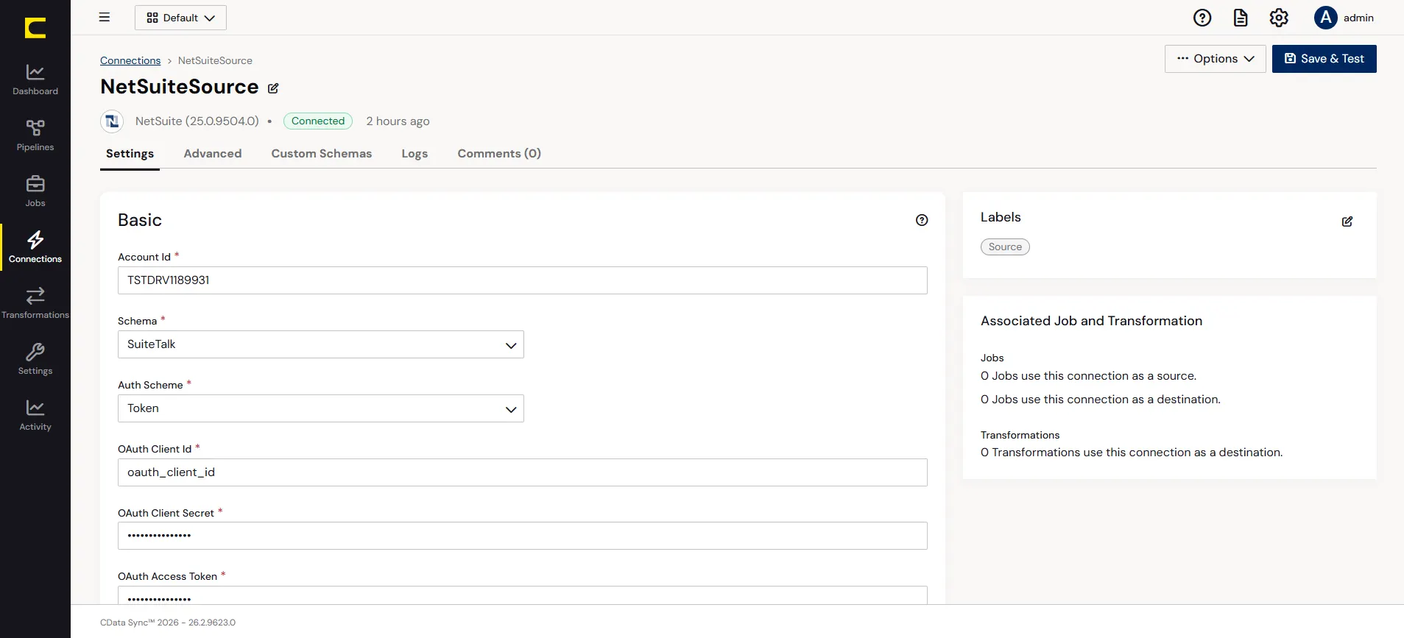Click '0 Jobs use this connection as a source.'
1404x638 pixels.
coord(1089,376)
